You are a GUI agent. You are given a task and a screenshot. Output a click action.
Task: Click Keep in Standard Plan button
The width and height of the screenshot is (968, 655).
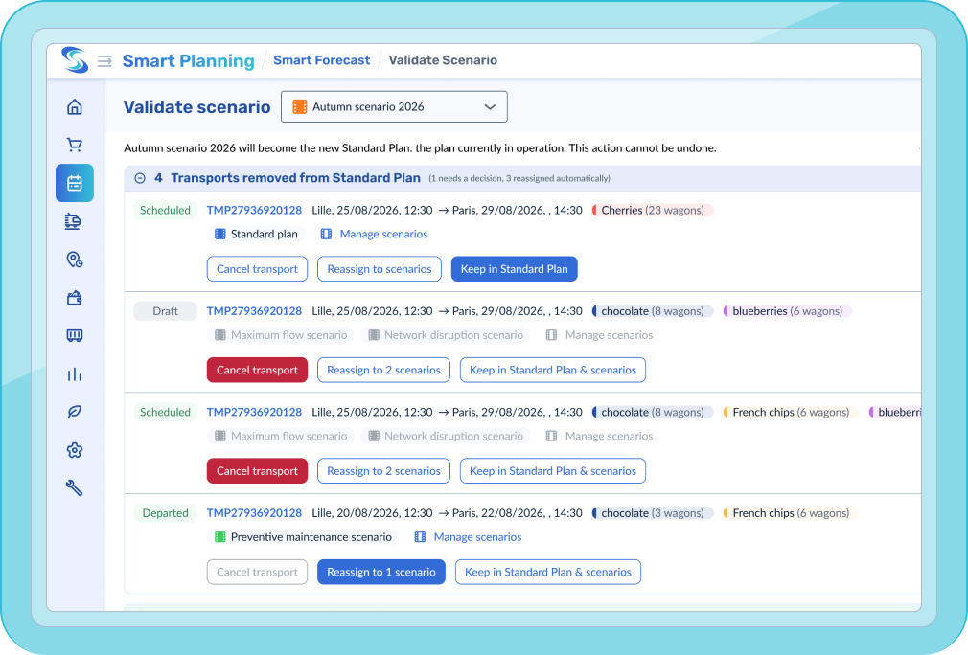click(x=515, y=269)
